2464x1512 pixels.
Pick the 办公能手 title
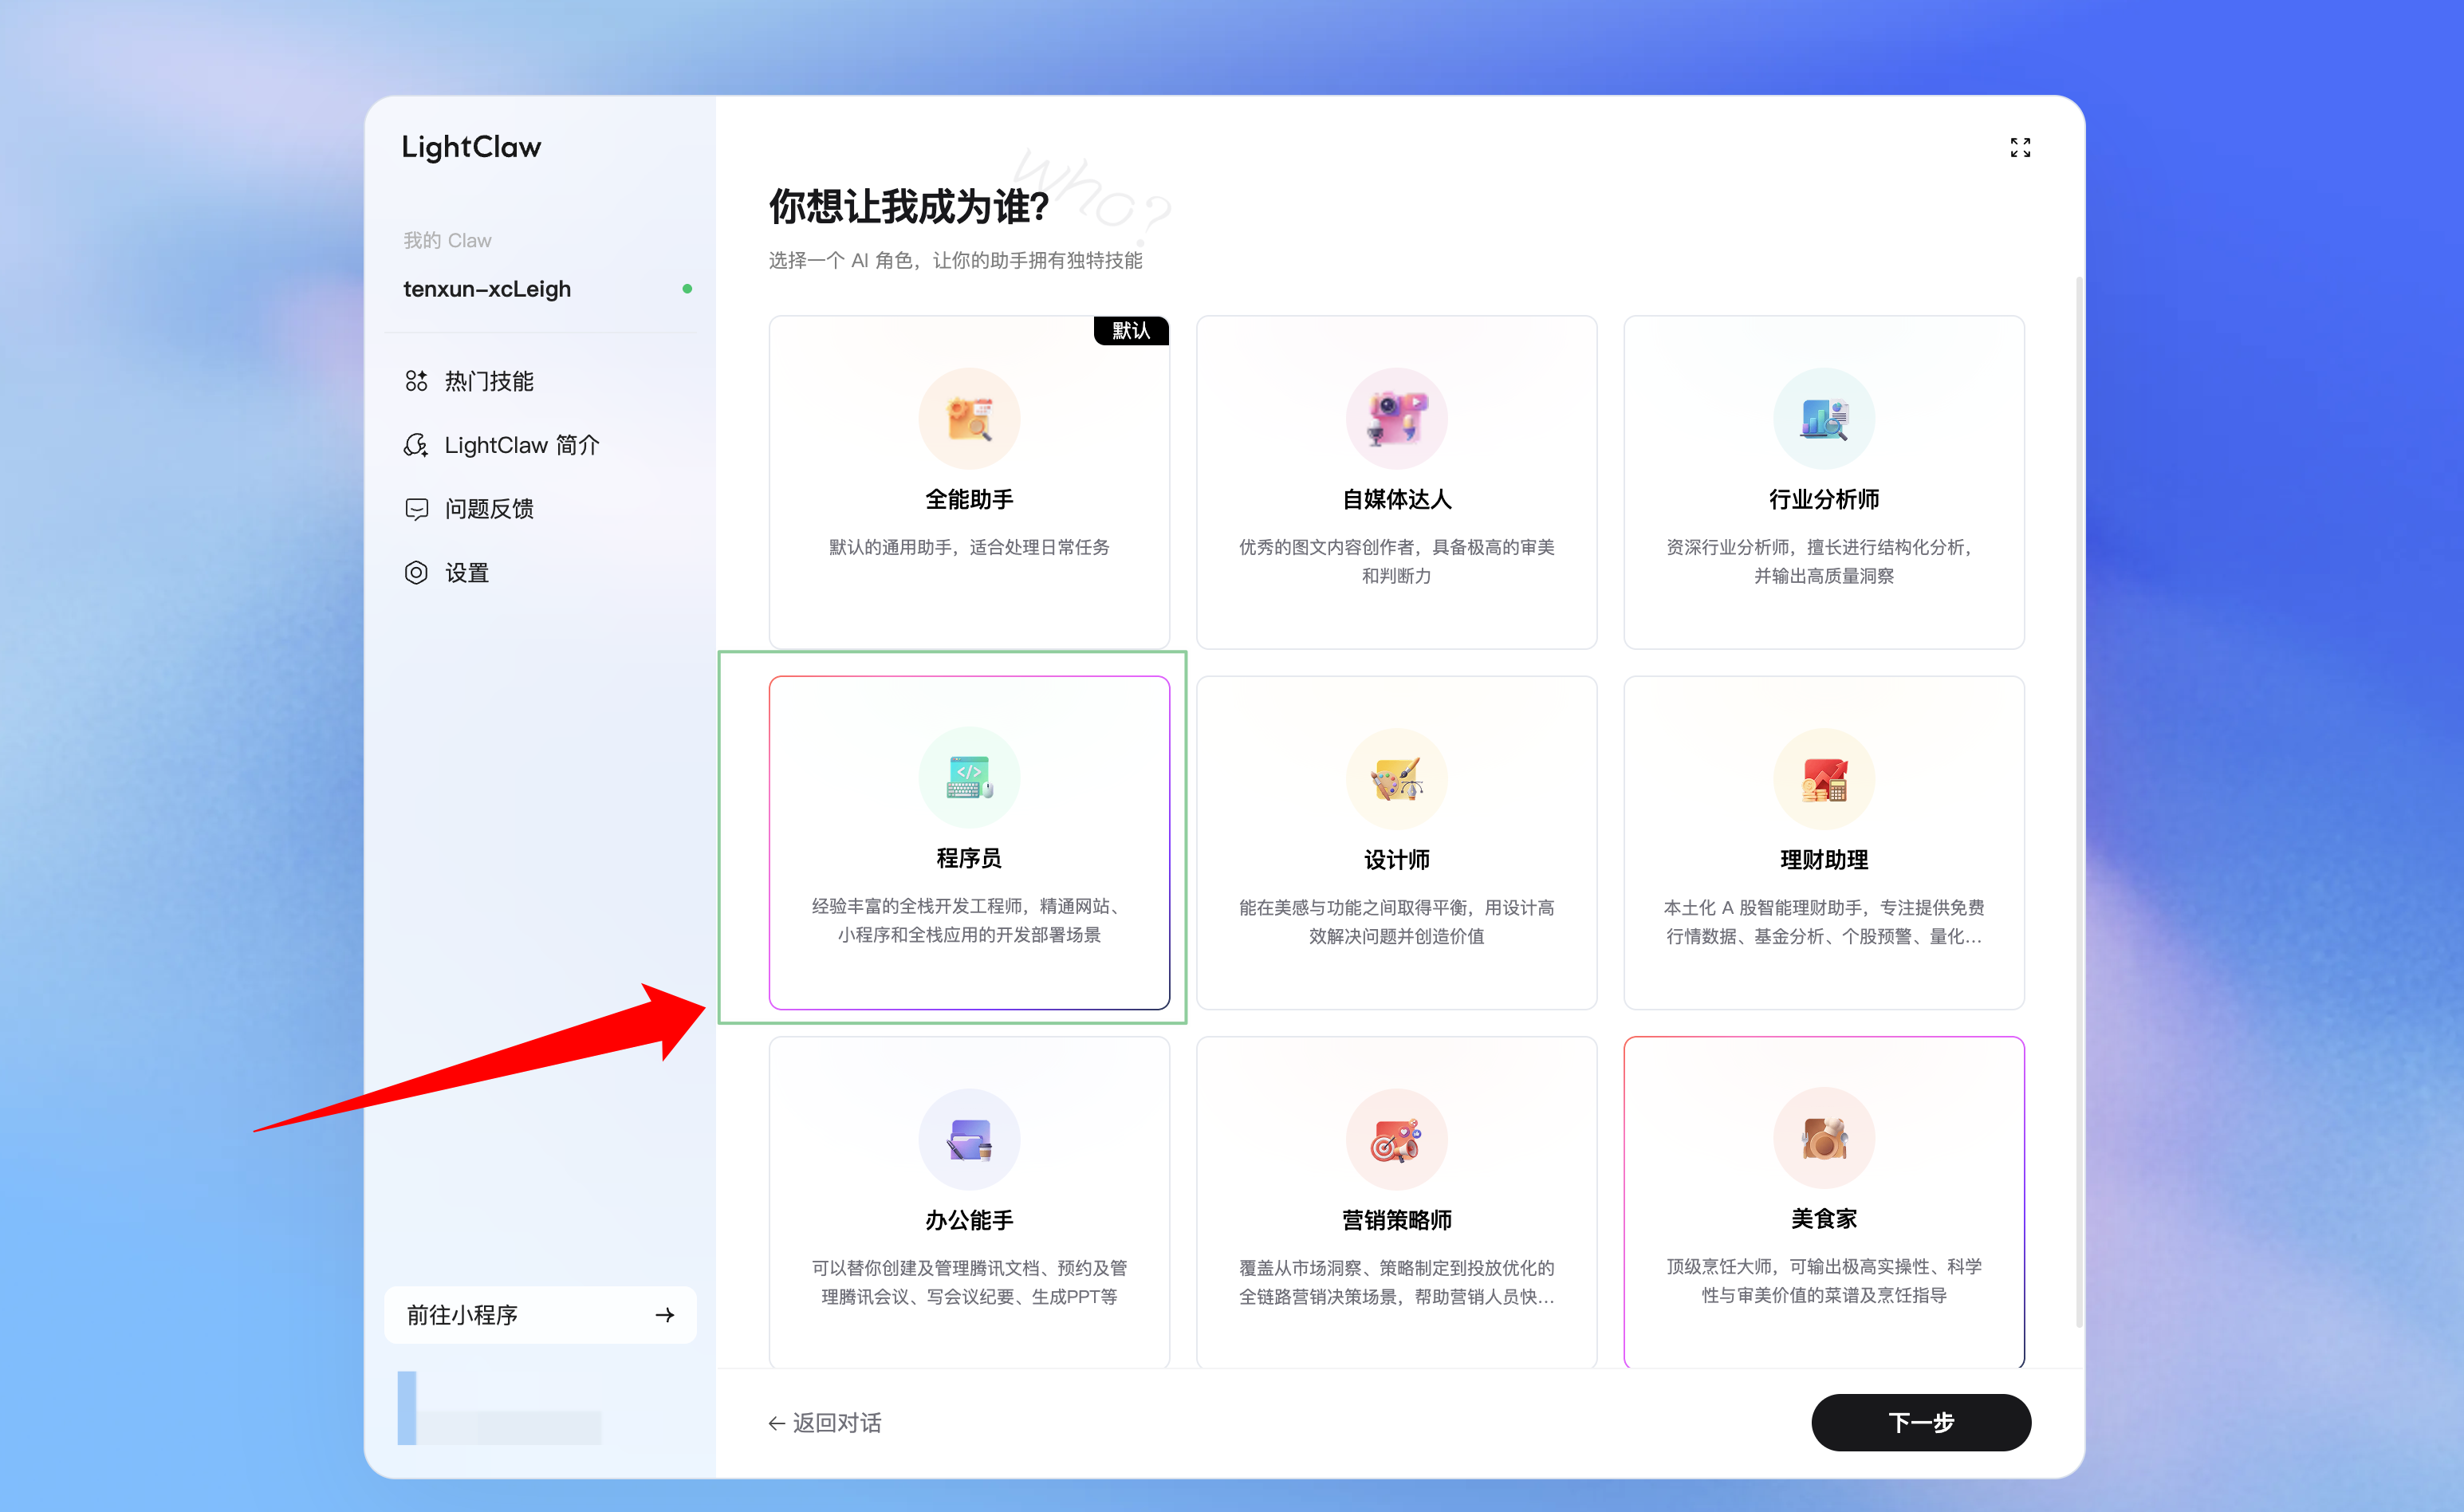coord(969,1220)
